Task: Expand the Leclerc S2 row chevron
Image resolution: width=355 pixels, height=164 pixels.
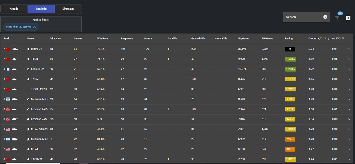Action: [349, 69]
